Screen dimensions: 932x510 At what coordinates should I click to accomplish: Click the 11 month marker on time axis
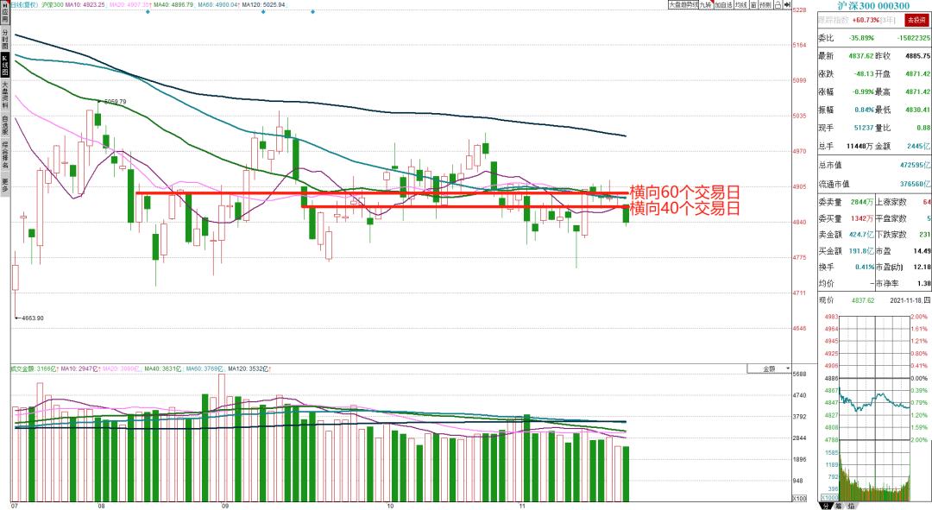pyautogui.click(x=522, y=506)
